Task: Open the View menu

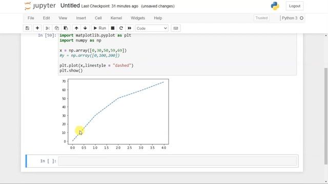Action: pyautogui.click(x=63, y=18)
